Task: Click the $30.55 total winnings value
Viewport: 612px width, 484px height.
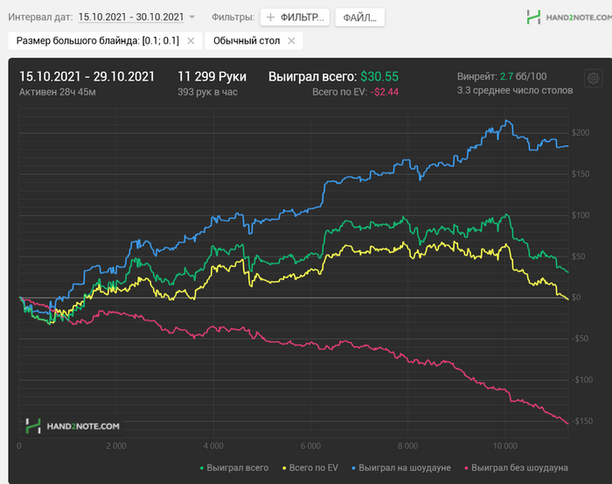Action: 379,76
